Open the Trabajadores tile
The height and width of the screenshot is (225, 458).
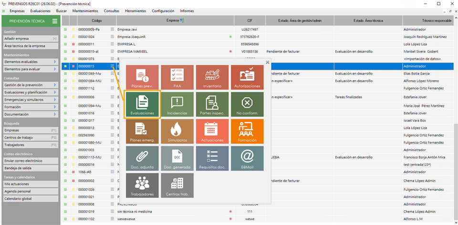pos(142,185)
